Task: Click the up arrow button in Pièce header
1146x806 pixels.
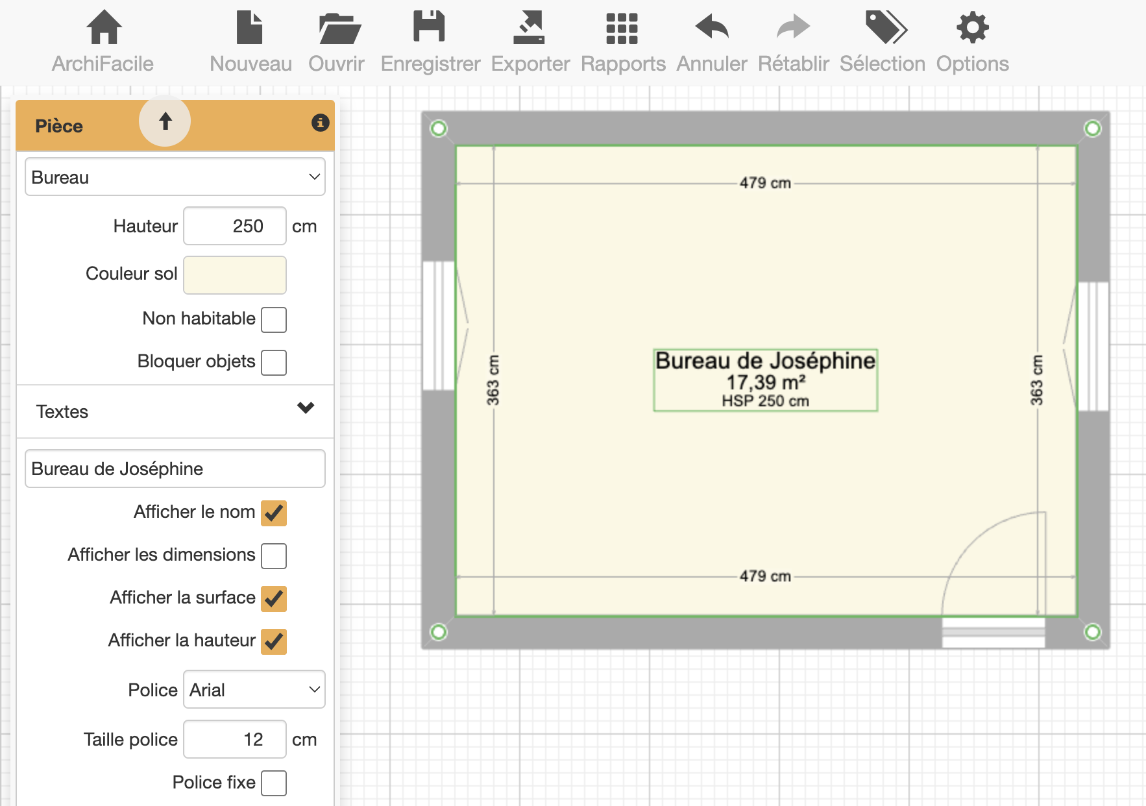Action: [x=165, y=121]
